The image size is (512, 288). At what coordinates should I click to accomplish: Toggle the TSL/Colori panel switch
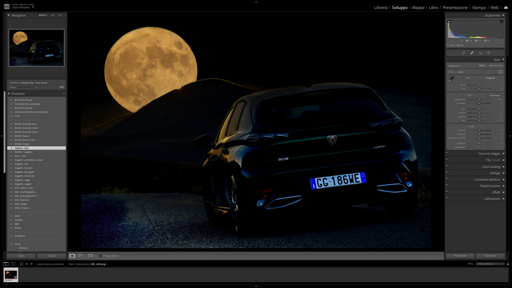click(447, 160)
